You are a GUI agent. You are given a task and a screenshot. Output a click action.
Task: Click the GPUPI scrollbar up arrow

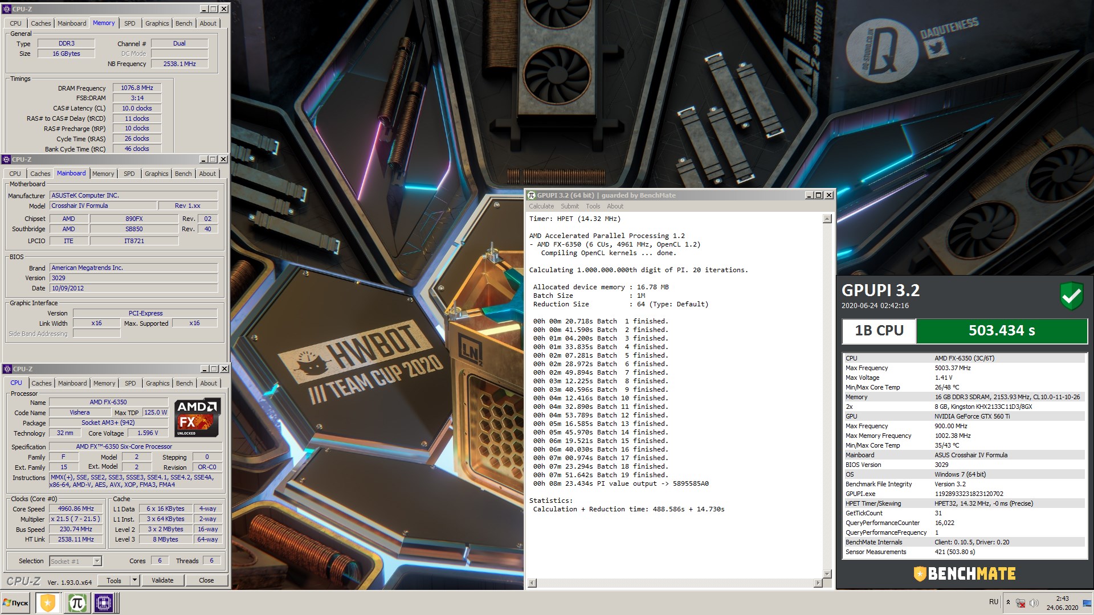click(827, 219)
